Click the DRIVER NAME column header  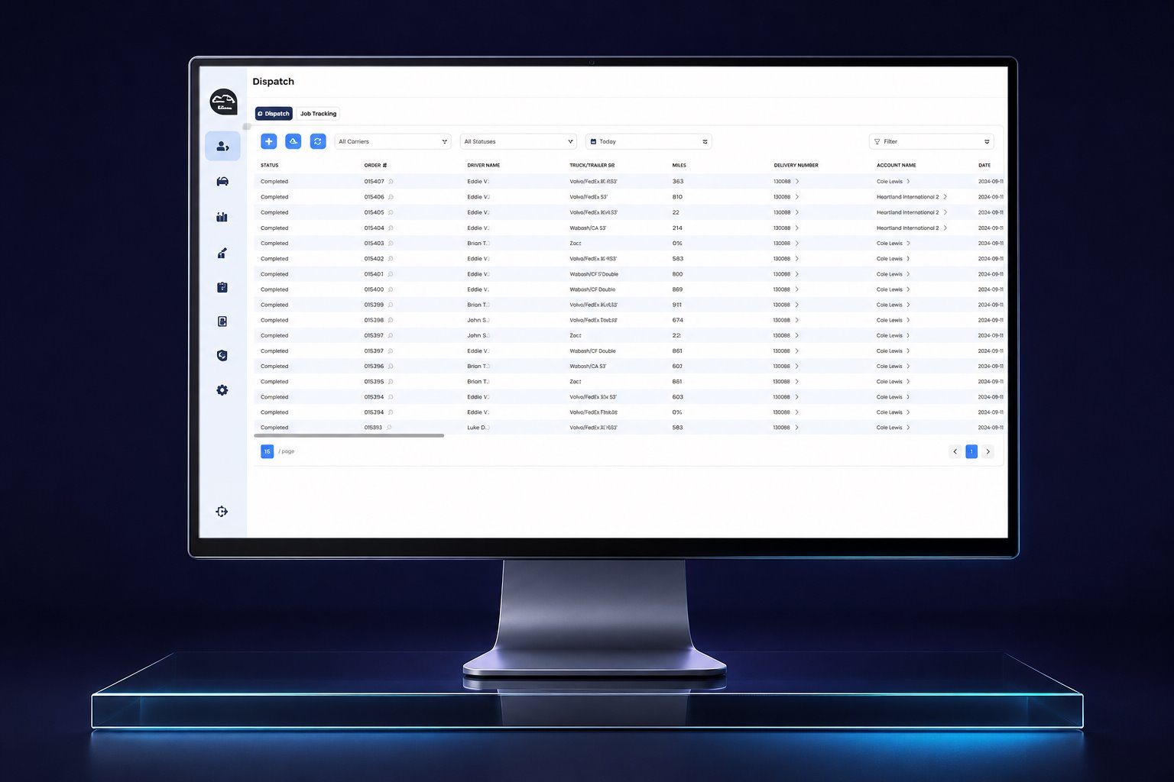484,165
